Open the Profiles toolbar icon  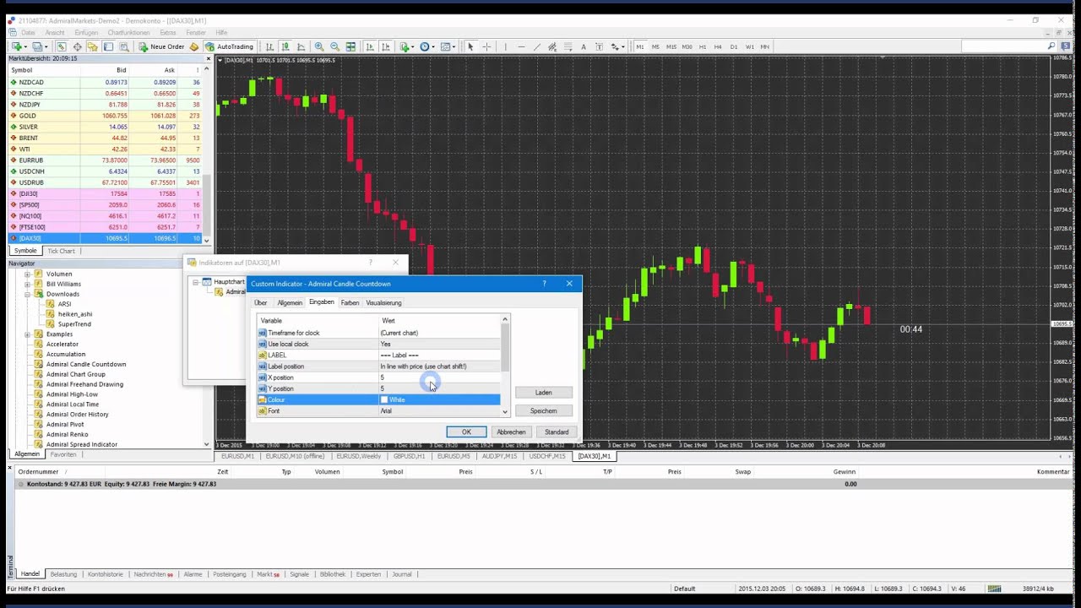(40, 46)
